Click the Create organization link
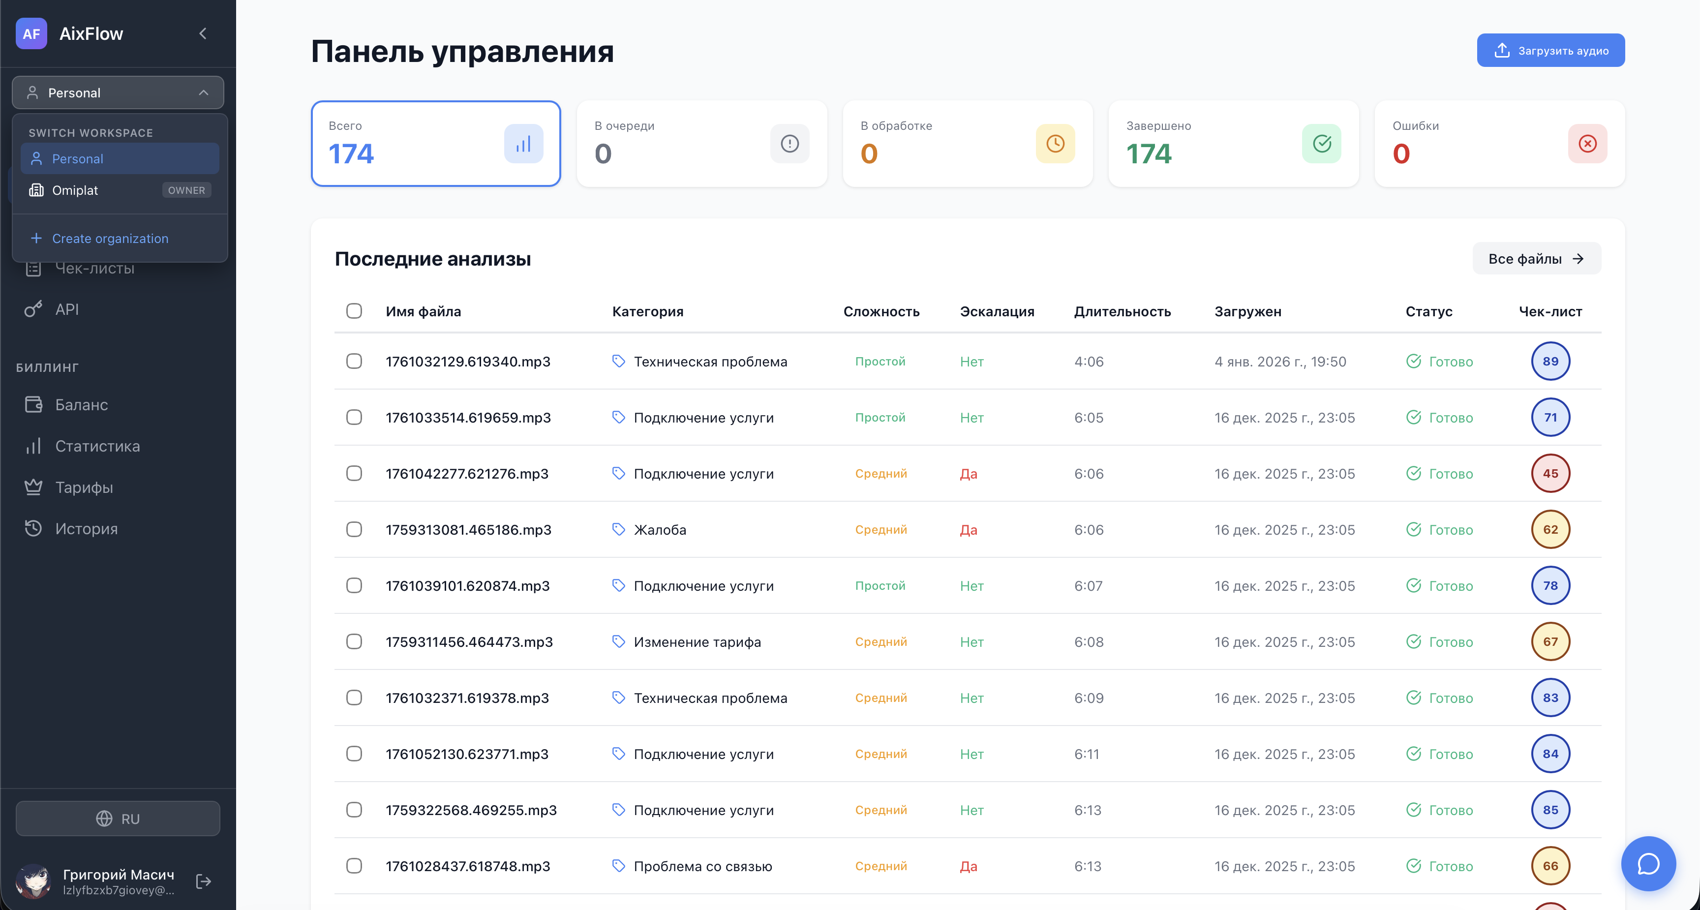The image size is (1700, 910). [110, 238]
